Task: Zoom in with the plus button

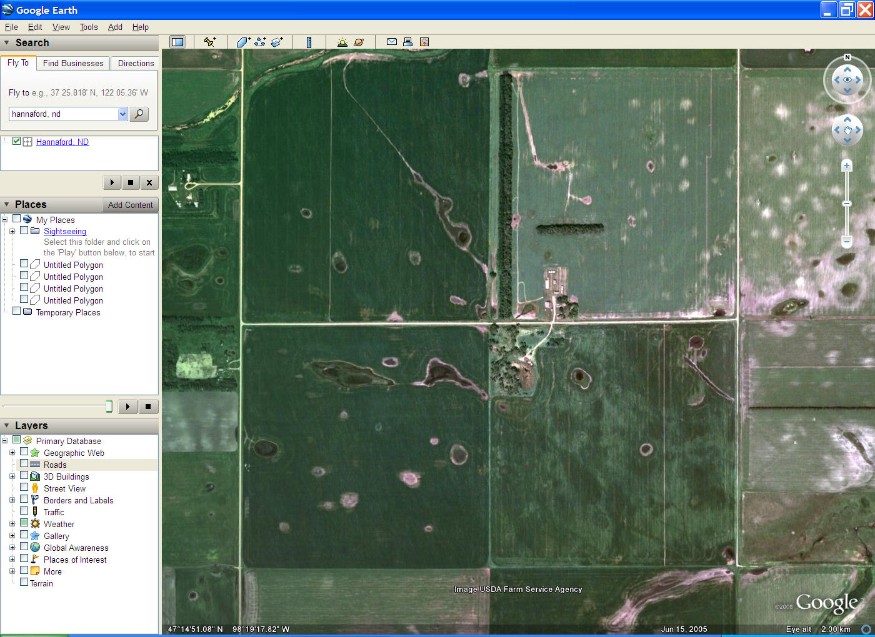Action: [x=847, y=165]
